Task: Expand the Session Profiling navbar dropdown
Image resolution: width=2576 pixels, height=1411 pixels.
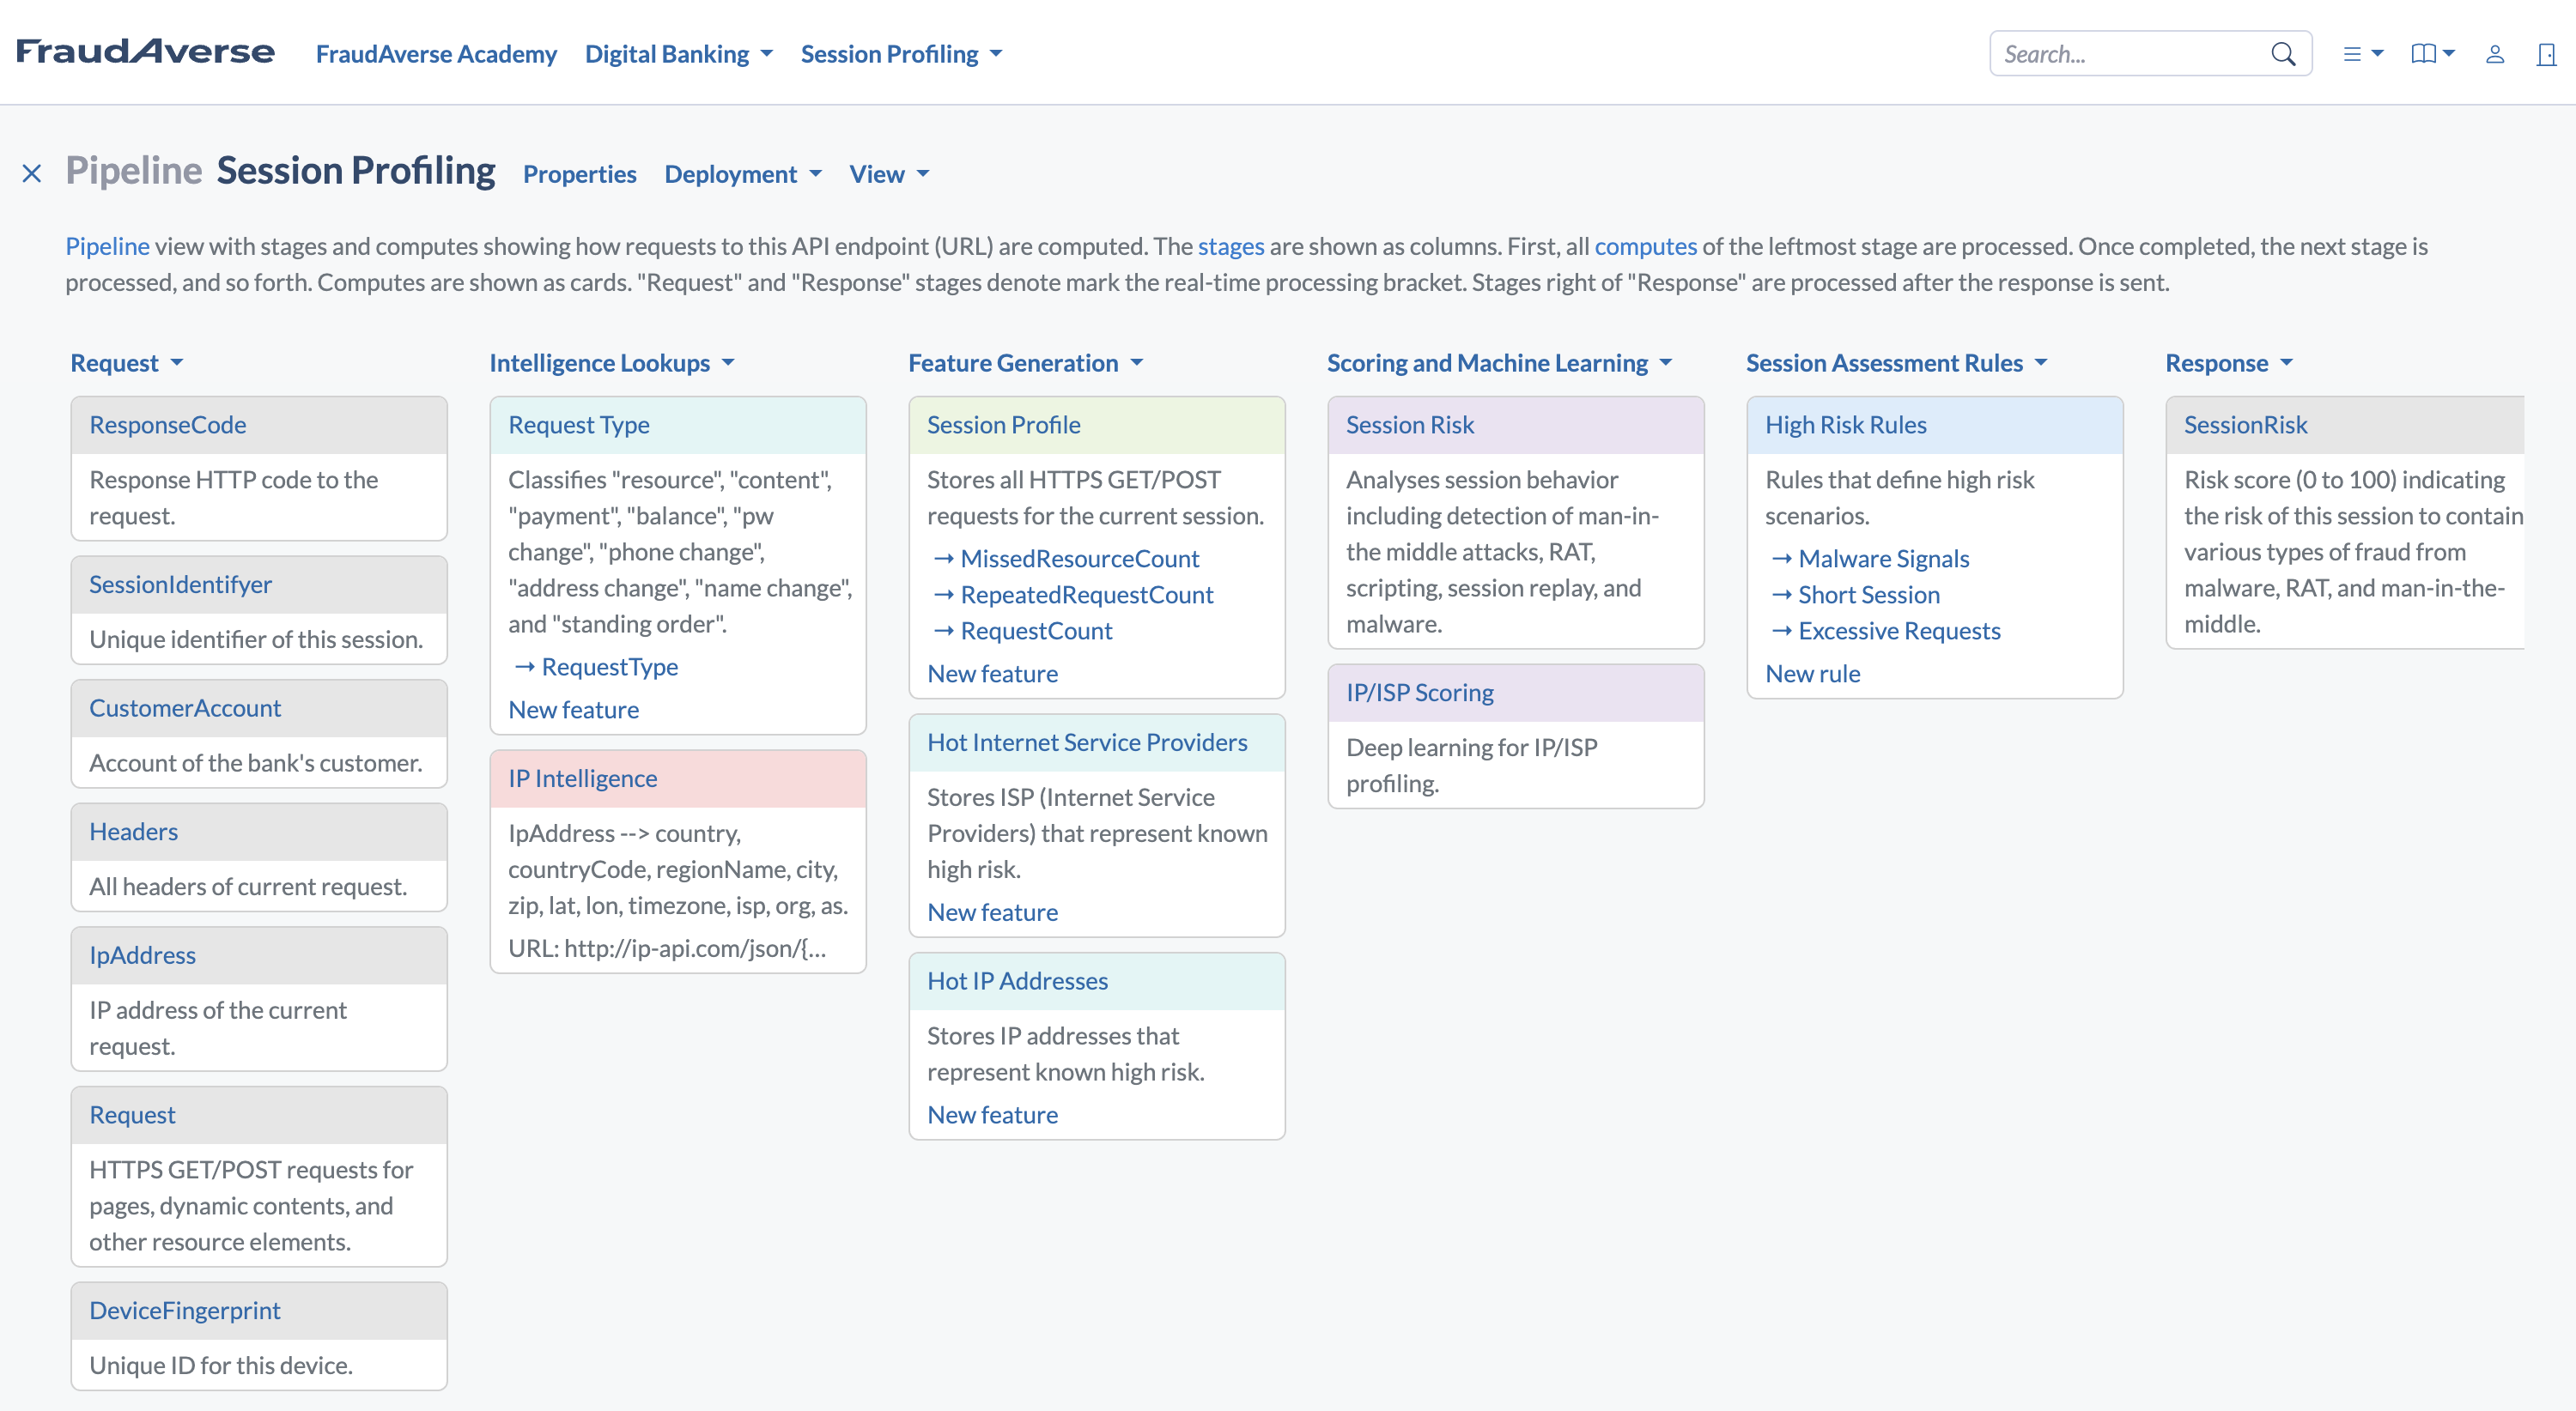Action: click(901, 54)
